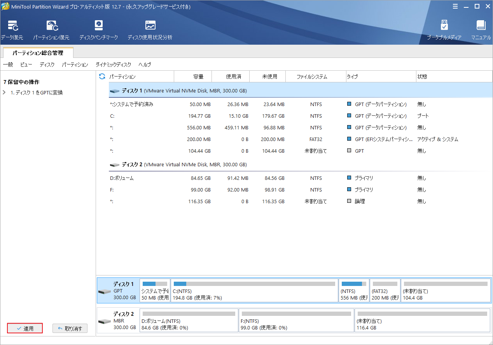Start the ディスクベンチマーク tool
Viewport: 493px width, 345px height.
pyautogui.click(x=98, y=29)
